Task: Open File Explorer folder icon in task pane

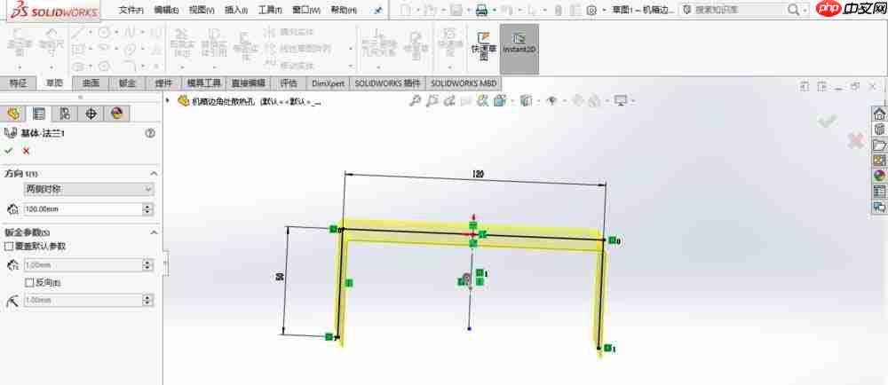Action: pyautogui.click(x=879, y=145)
